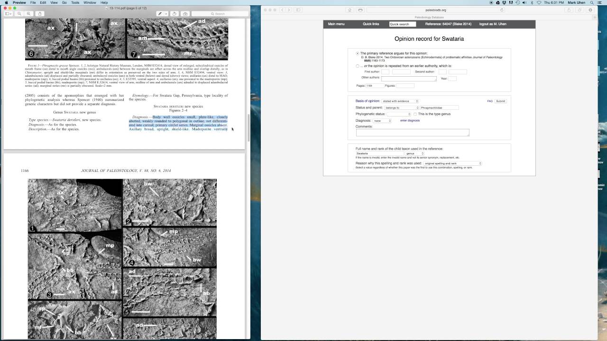Click Safari share icon
This screenshot has height=341, width=607.
coord(569,10)
